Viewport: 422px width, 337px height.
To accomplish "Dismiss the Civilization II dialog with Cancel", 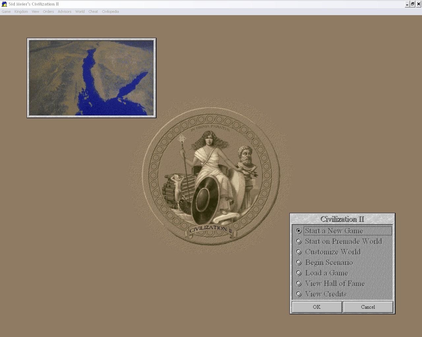I will pyautogui.click(x=368, y=307).
